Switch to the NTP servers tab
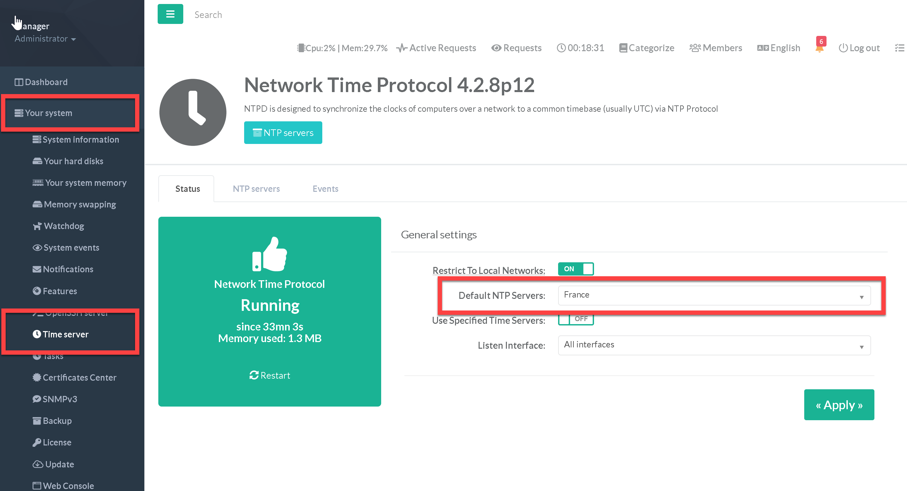Image resolution: width=907 pixels, height=491 pixels. pos(256,189)
